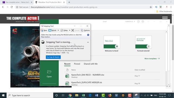Click the volume icon in system tray
Image resolution: width=174 pixels, height=98 pixels.
tap(148, 95)
